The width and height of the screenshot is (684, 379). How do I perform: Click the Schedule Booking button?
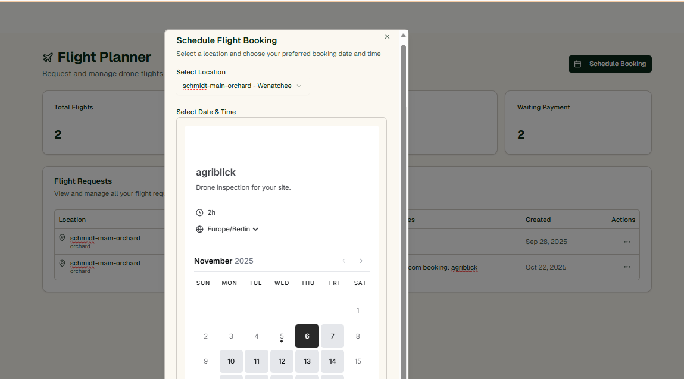(610, 64)
